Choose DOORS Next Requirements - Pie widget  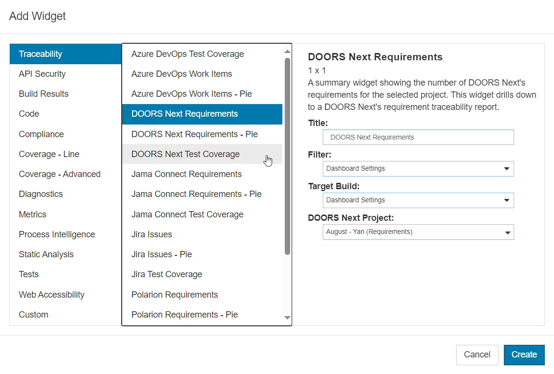coord(202,134)
